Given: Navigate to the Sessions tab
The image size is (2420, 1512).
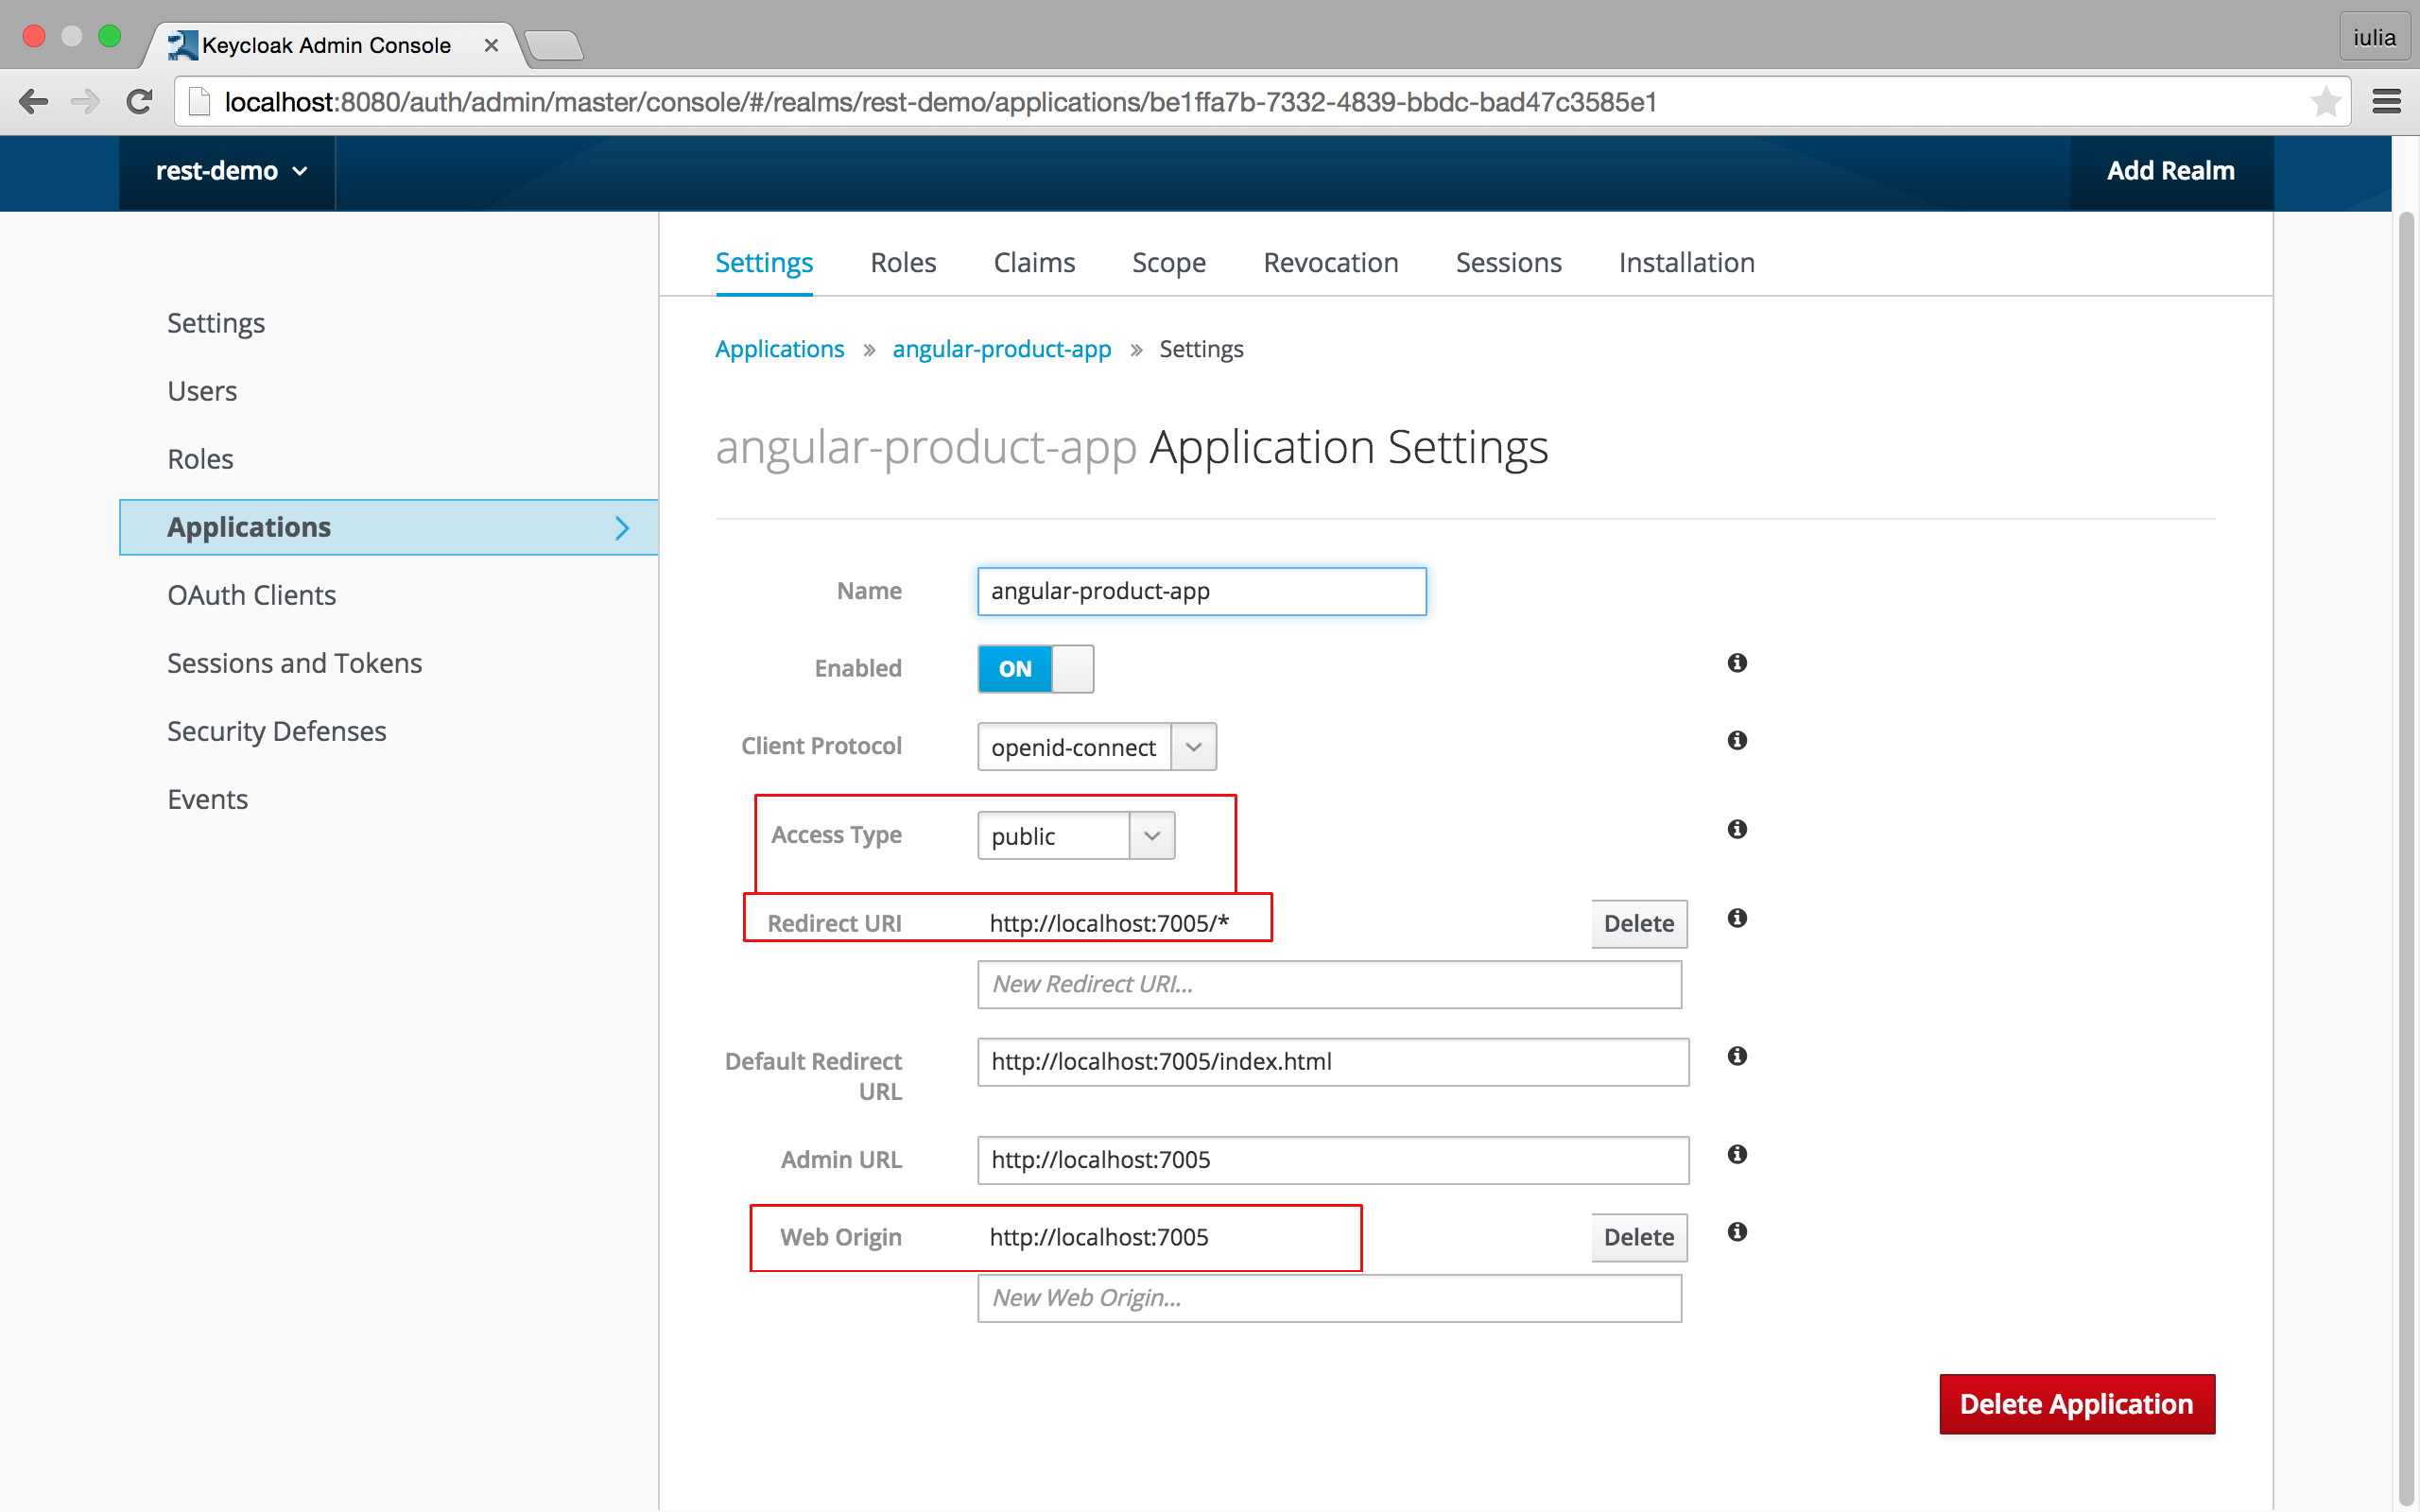Looking at the screenshot, I should 1509,261.
